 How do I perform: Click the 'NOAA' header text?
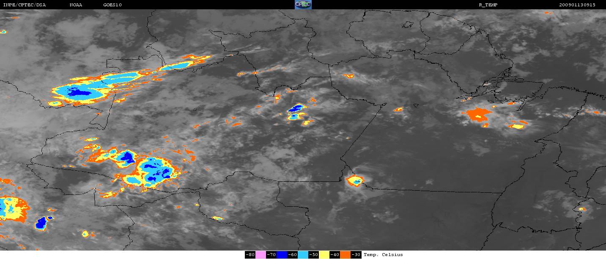[x=76, y=5]
